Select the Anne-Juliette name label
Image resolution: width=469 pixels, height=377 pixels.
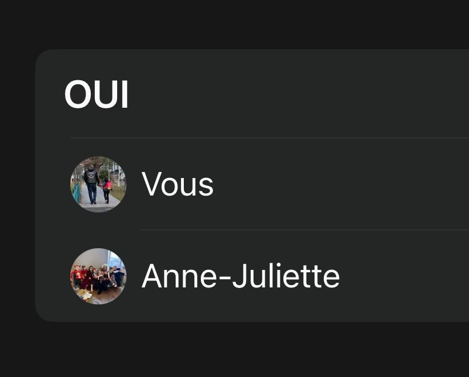point(241,276)
